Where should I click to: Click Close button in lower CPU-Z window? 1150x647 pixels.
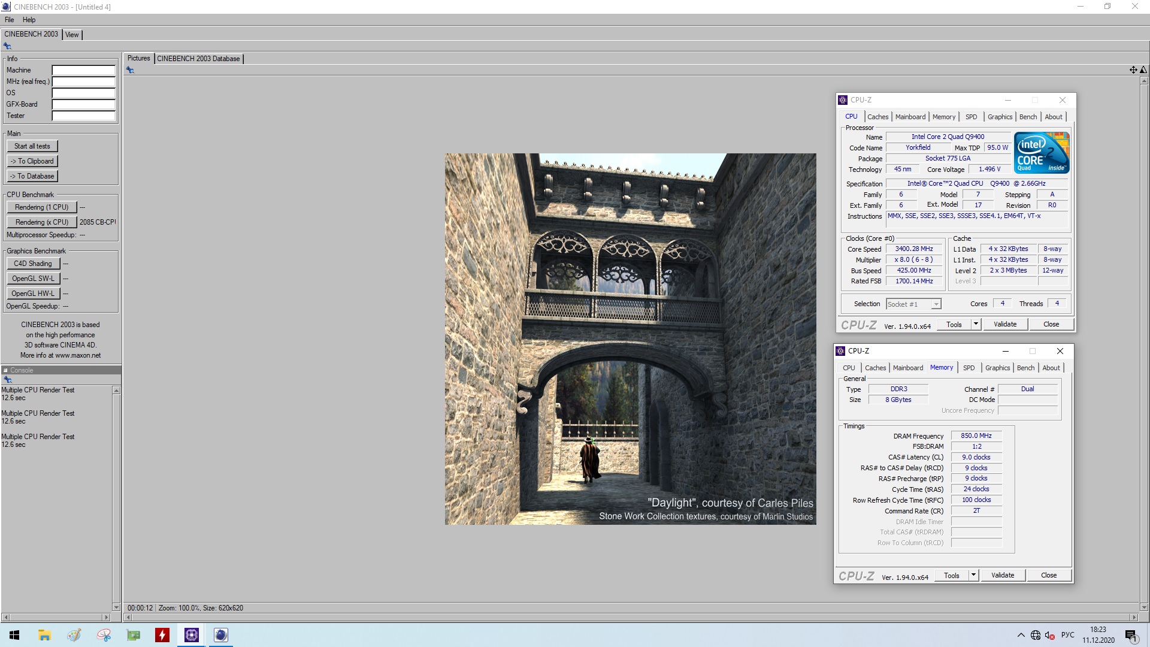pyautogui.click(x=1049, y=575)
